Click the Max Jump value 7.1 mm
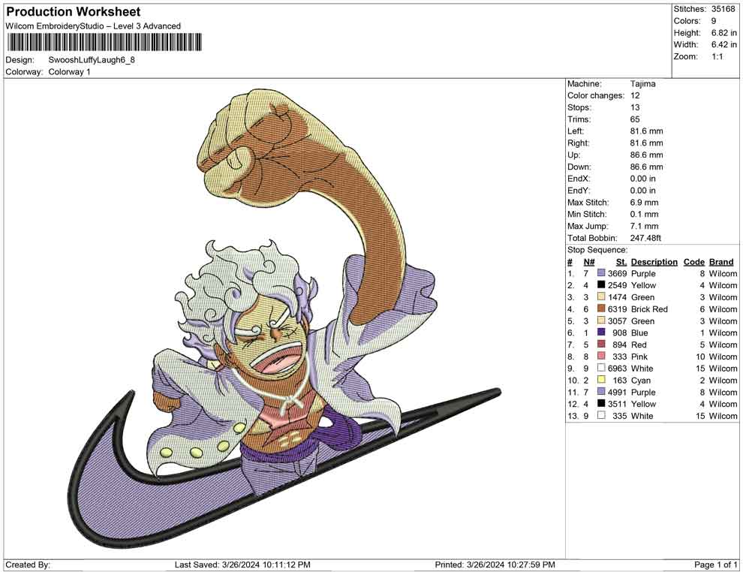This screenshot has width=743, height=572. pos(644,226)
